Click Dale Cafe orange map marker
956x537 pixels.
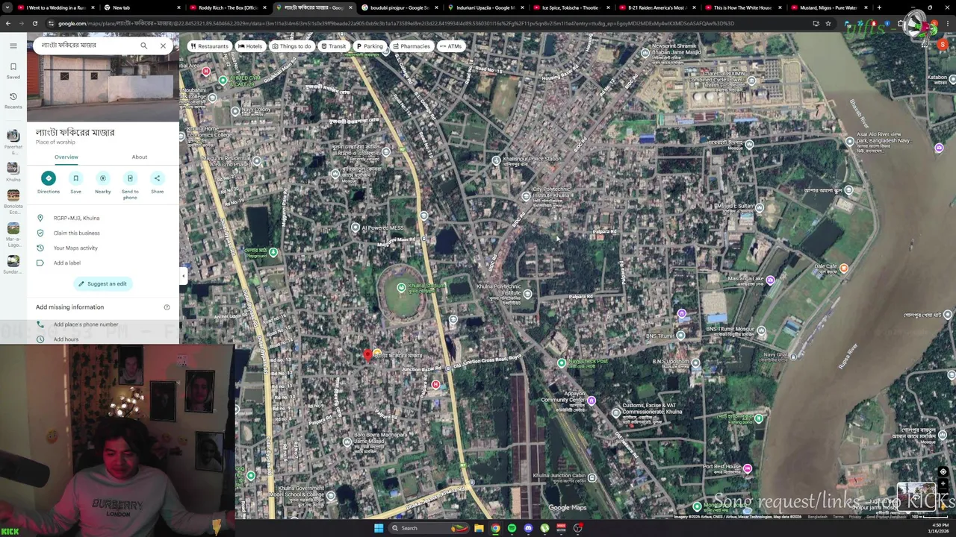coord(844,268)
